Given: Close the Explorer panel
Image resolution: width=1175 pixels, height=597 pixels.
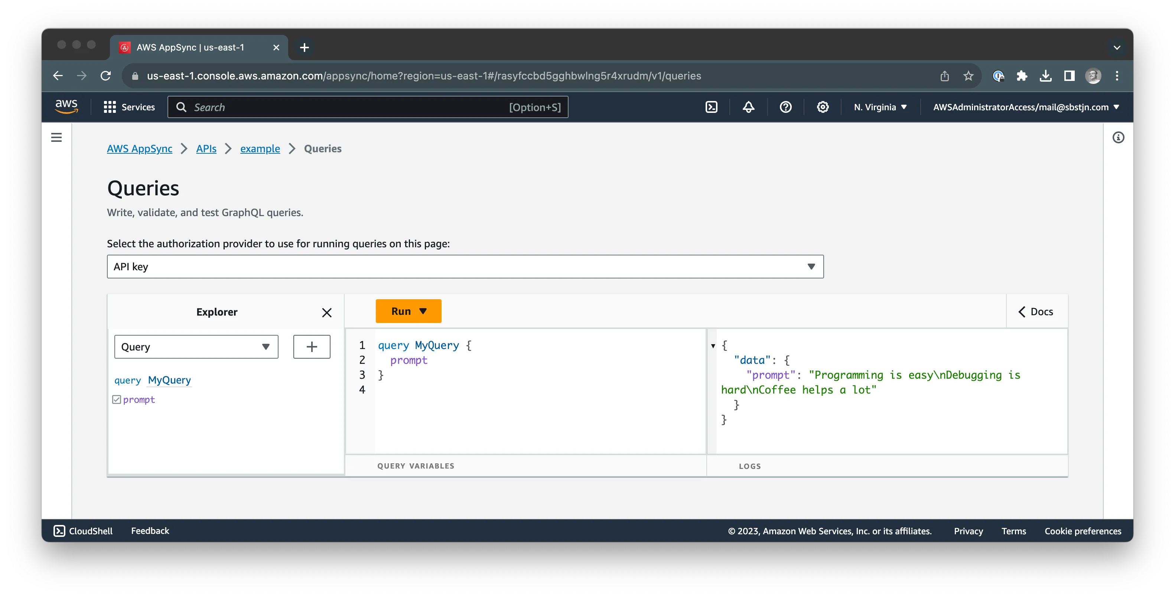Looking at the screenshot, I should (326, 313).
